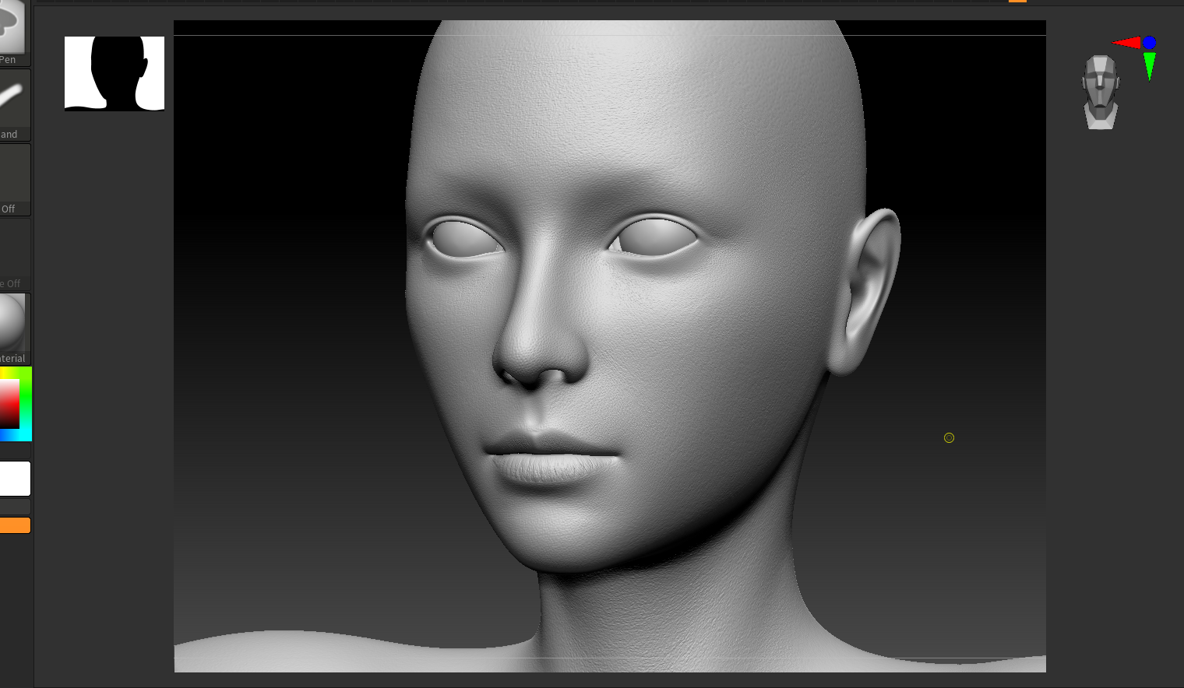The width and height of the screenshot is (1184, 688).
Task: Open the brush selector labeled Pen
Action: [14, 33]
